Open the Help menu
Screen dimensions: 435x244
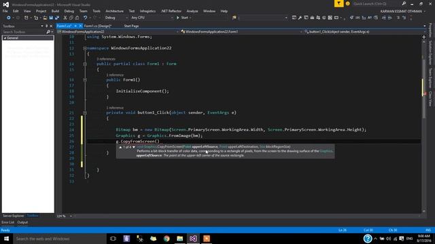click(224, 11)
